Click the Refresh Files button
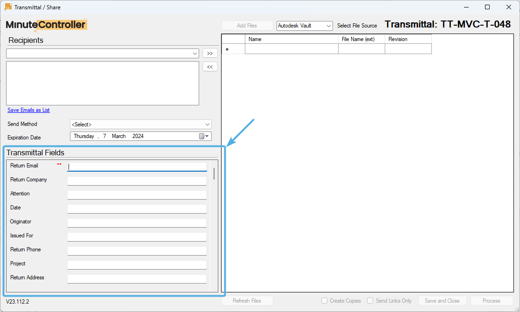Image resolution: width=520 pixels, height=312 pixels. [247, 300]
